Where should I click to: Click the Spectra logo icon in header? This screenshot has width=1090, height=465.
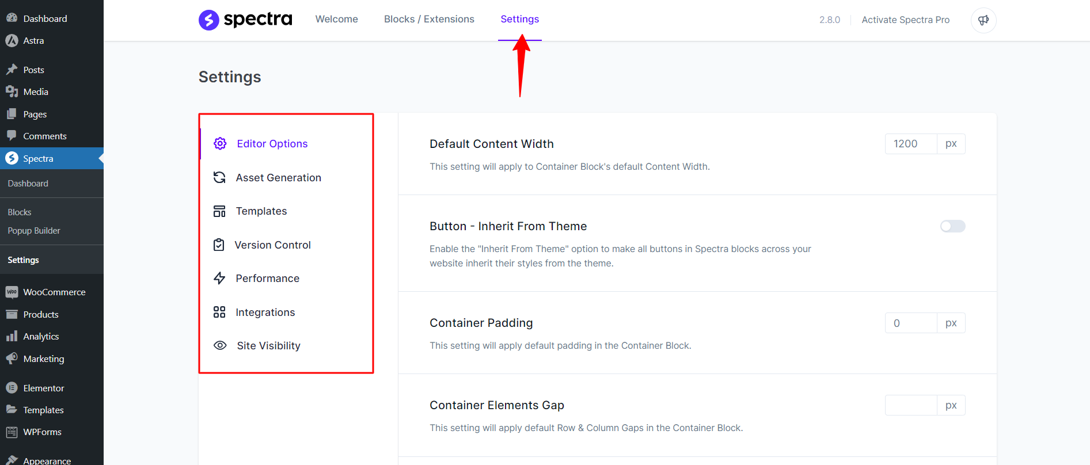208,20
